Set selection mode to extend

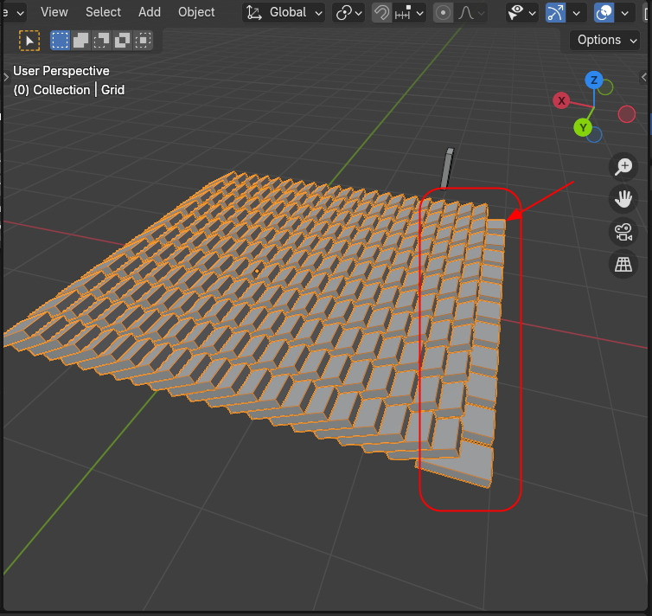coord(80,41)
